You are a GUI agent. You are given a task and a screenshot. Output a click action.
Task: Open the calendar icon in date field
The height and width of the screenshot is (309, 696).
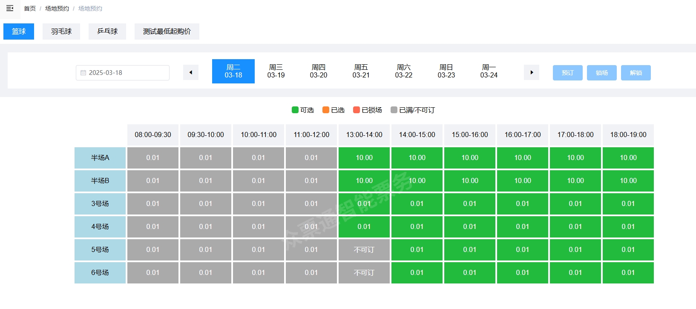click(x=83, y=73)
